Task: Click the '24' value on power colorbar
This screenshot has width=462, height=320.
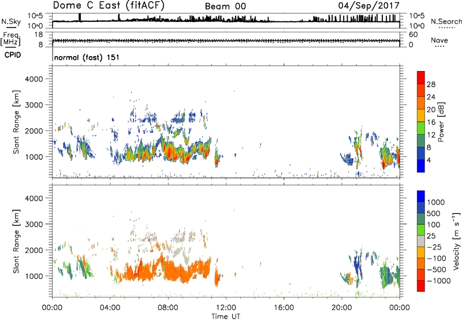Action: click(431, 97)
